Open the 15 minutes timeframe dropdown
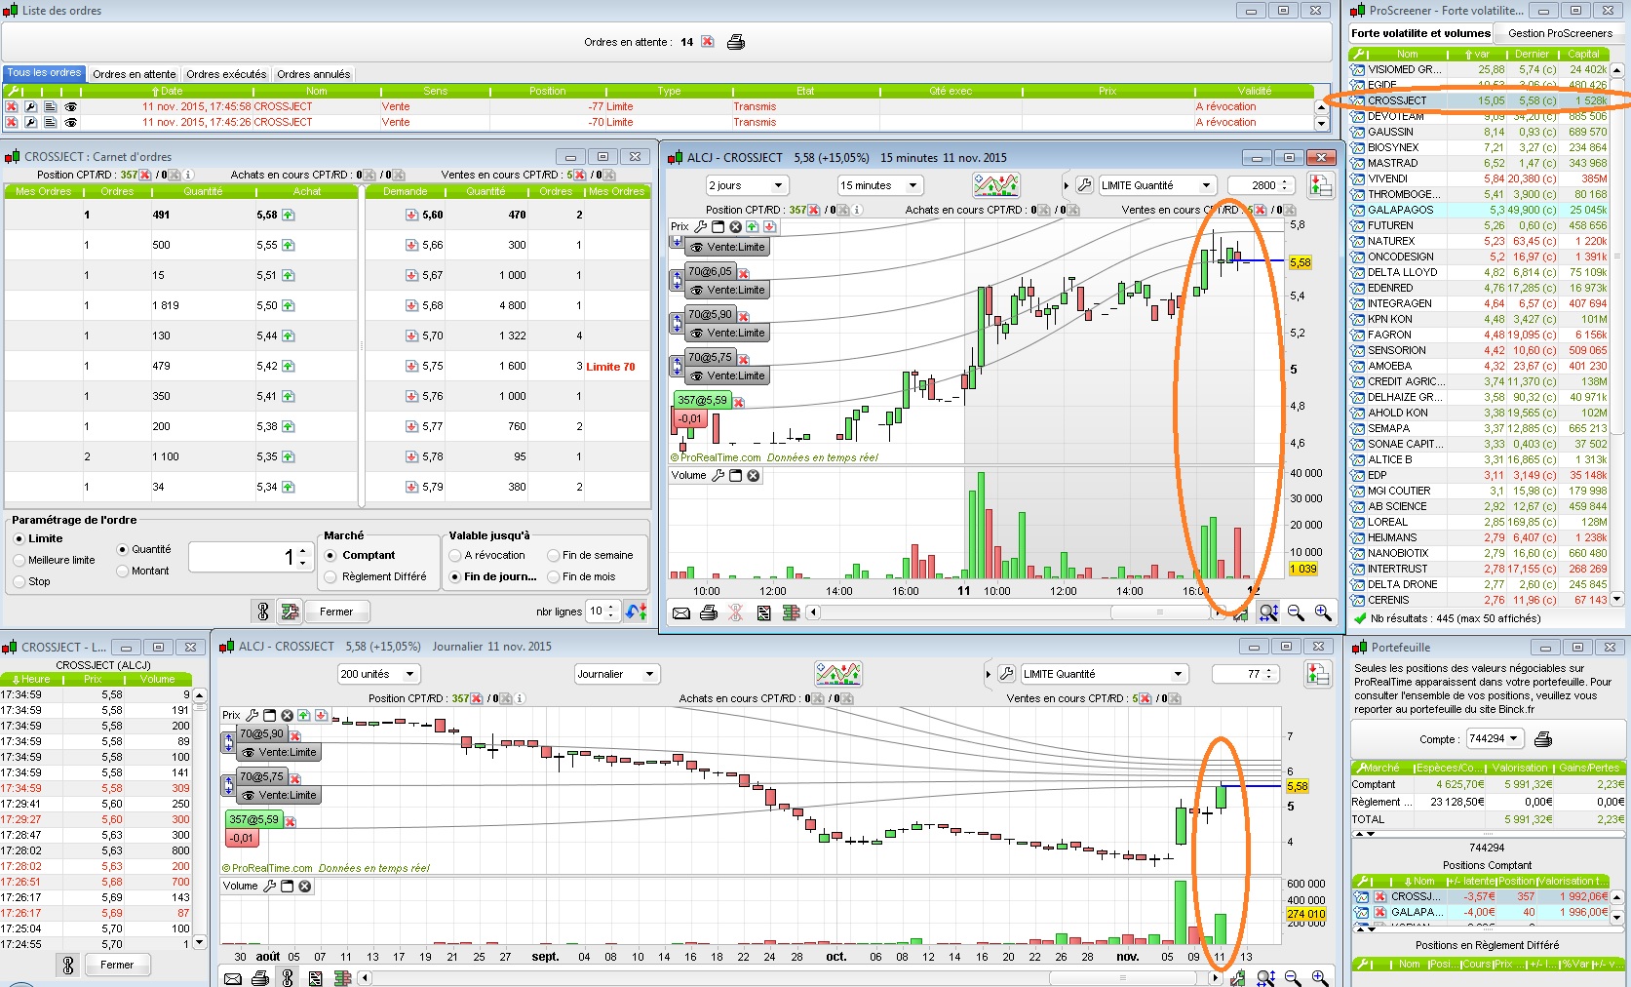Image resolution: width=1631 pixels, height=987 pixels. click(x=879, y=185)
